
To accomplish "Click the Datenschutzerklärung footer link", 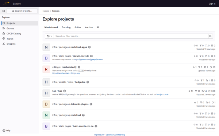I will [115, 135].
